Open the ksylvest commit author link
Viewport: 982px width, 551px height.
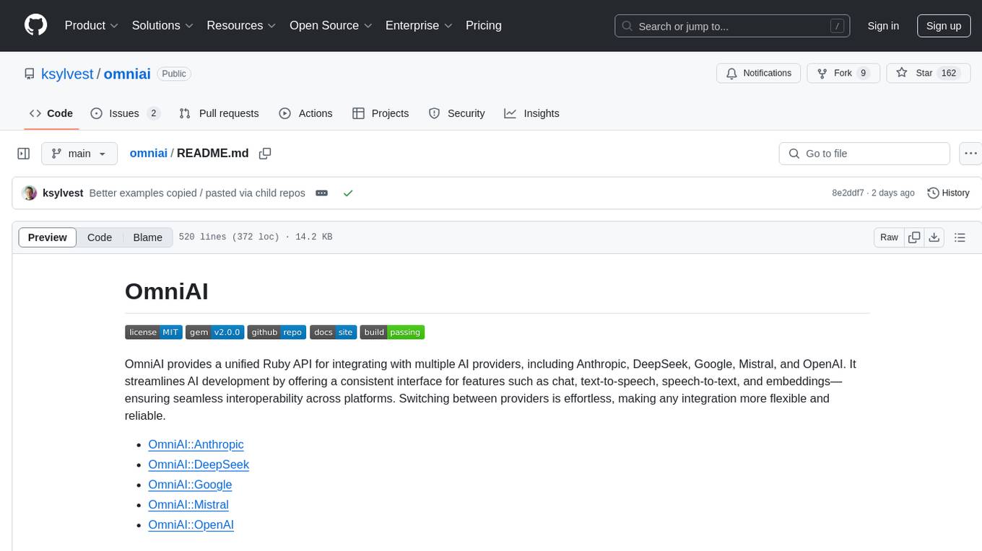63,193
